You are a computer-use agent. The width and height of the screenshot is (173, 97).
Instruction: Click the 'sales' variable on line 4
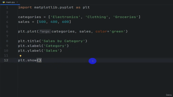click(x=24, y=22)
